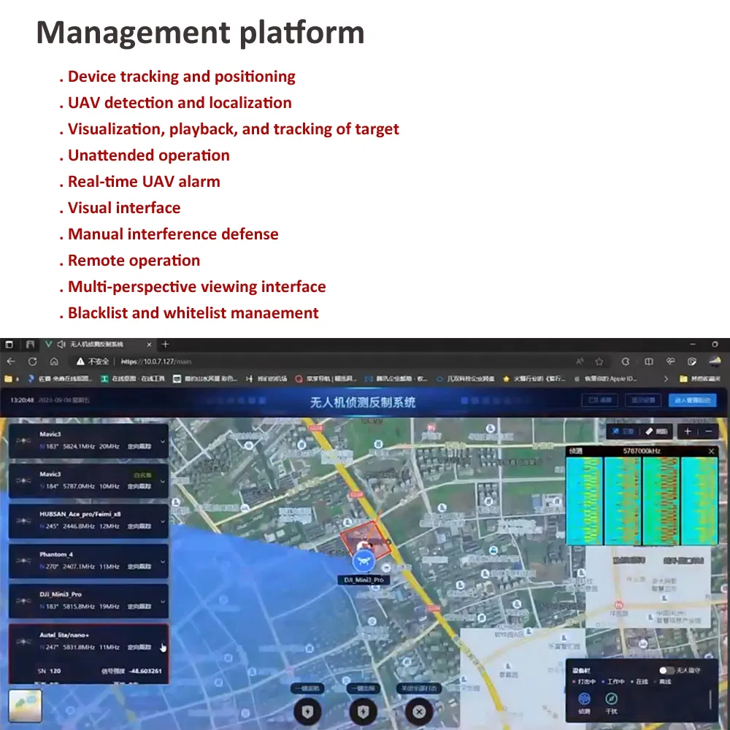
Task: Select the ruler measurement tool
Action: point(656,431)
